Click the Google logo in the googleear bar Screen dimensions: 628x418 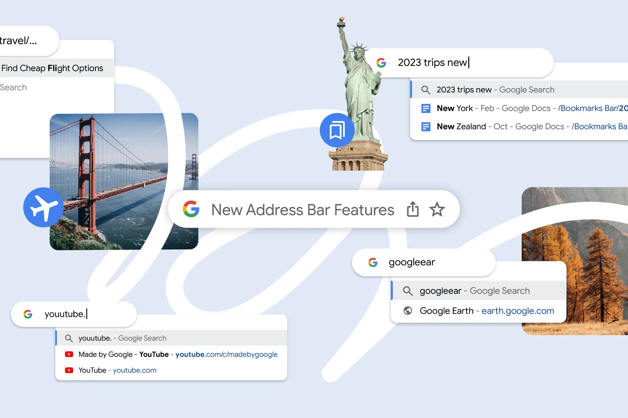tap(373, 262)
